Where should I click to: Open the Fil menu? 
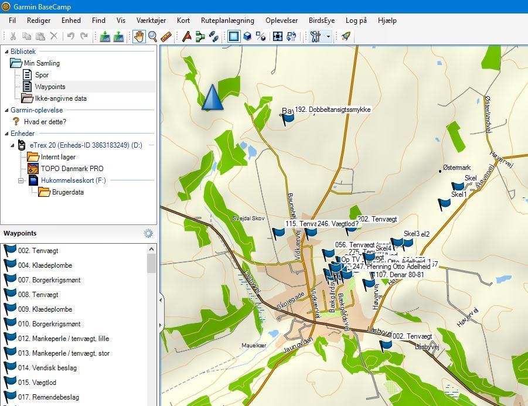point(12,21)
